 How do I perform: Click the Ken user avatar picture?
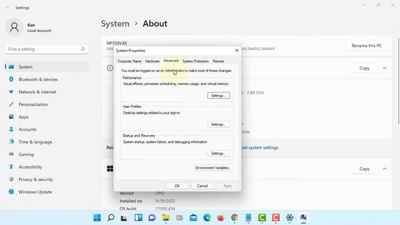pyautogui.click(x=14, y=27)
